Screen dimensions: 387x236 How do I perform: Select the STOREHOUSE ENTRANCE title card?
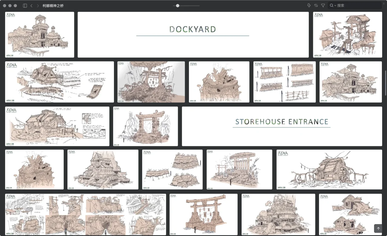(282, 126)
